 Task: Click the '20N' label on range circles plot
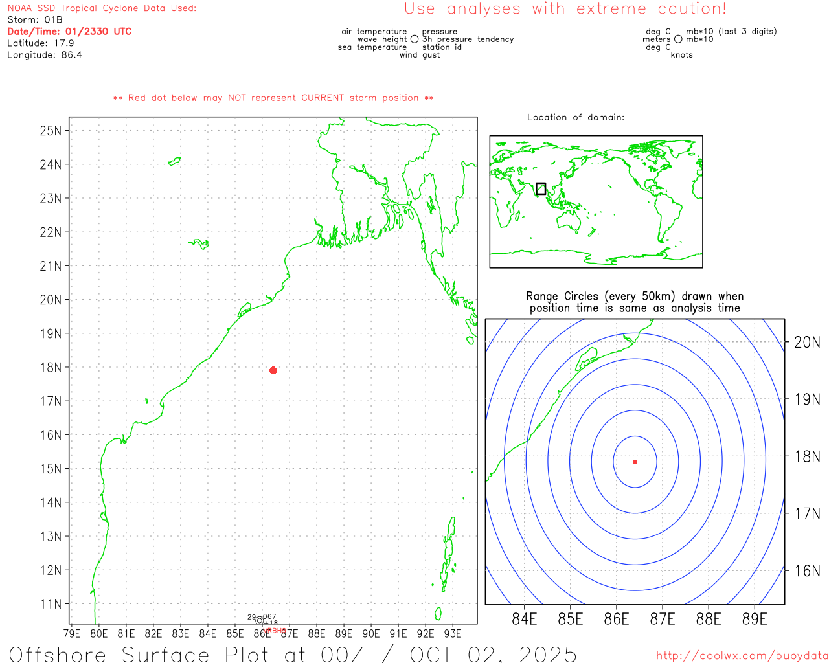coord(807,342)
